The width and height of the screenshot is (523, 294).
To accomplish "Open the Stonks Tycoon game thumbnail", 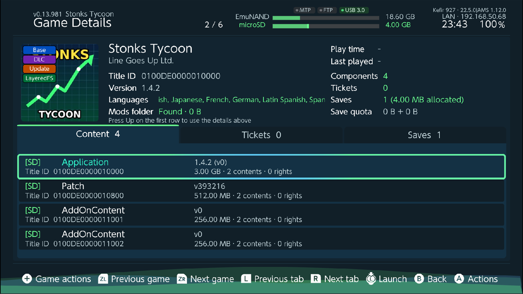I will 60,82.
